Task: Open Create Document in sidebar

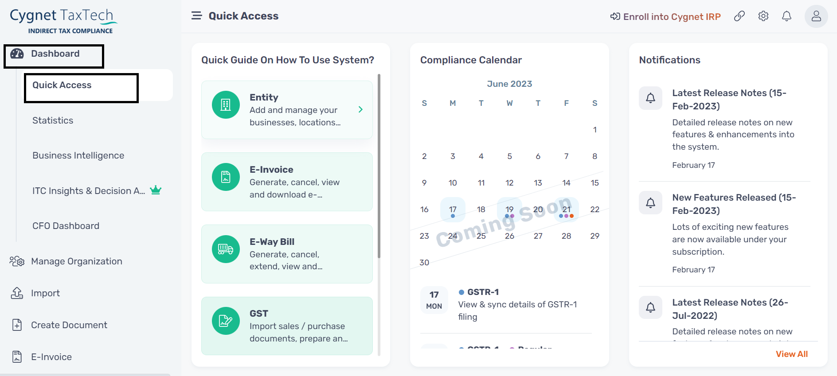Action: click(69, 325)
